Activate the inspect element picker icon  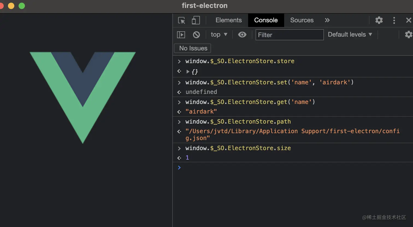pyautogui.click(x=182, y=20)
